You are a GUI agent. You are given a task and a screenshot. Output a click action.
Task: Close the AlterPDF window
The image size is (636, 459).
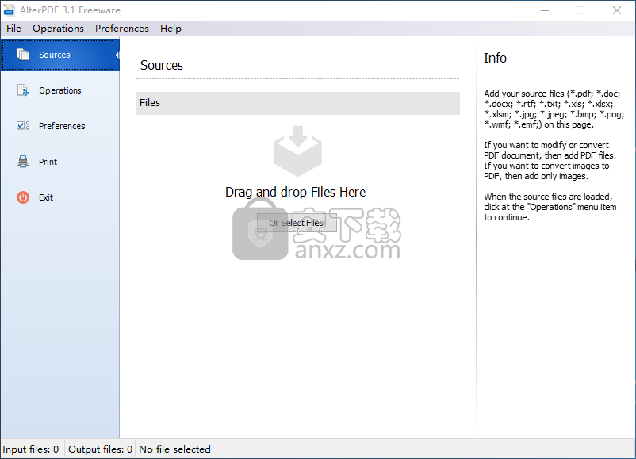[x=617, y=10]
